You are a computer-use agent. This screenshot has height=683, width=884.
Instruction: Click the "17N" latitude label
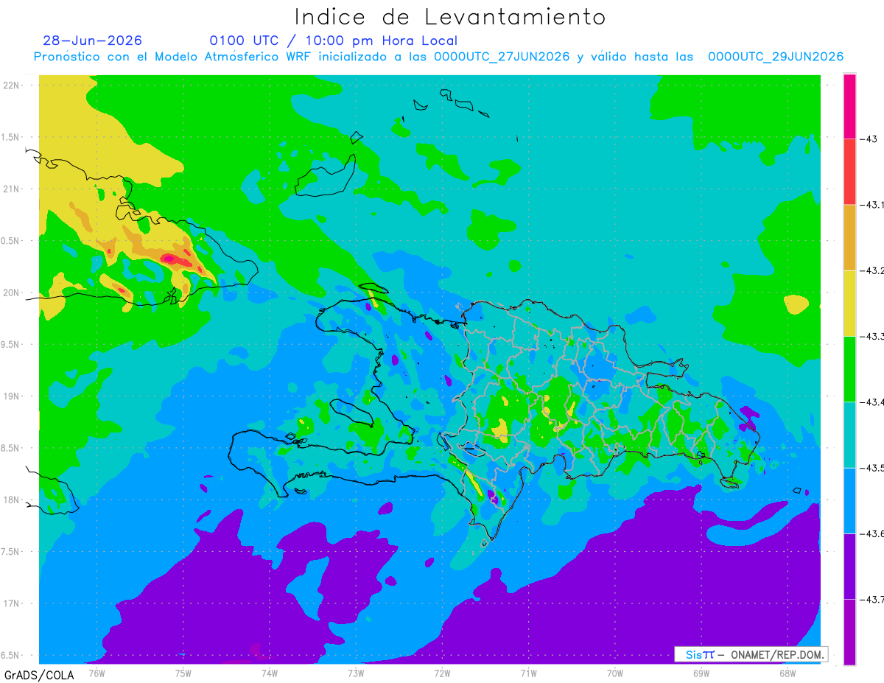point(12,603)
